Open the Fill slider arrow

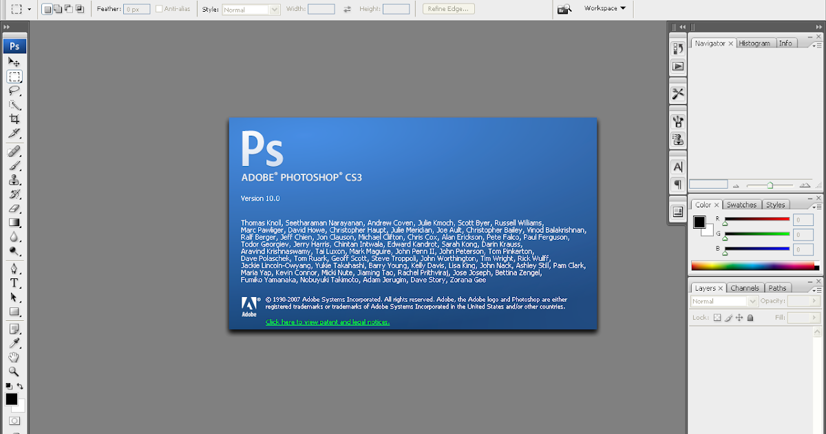pos(816,318)
